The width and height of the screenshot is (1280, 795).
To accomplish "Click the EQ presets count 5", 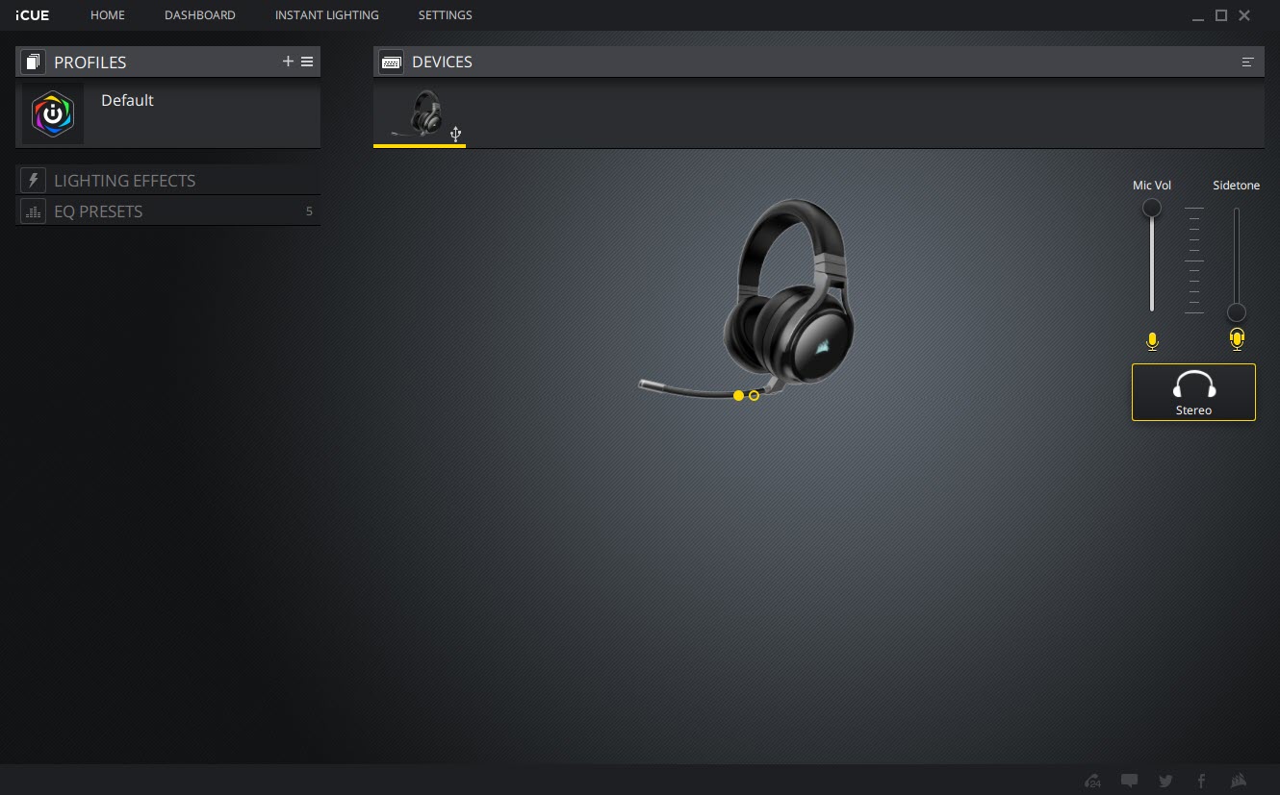I will coord(309,211).
